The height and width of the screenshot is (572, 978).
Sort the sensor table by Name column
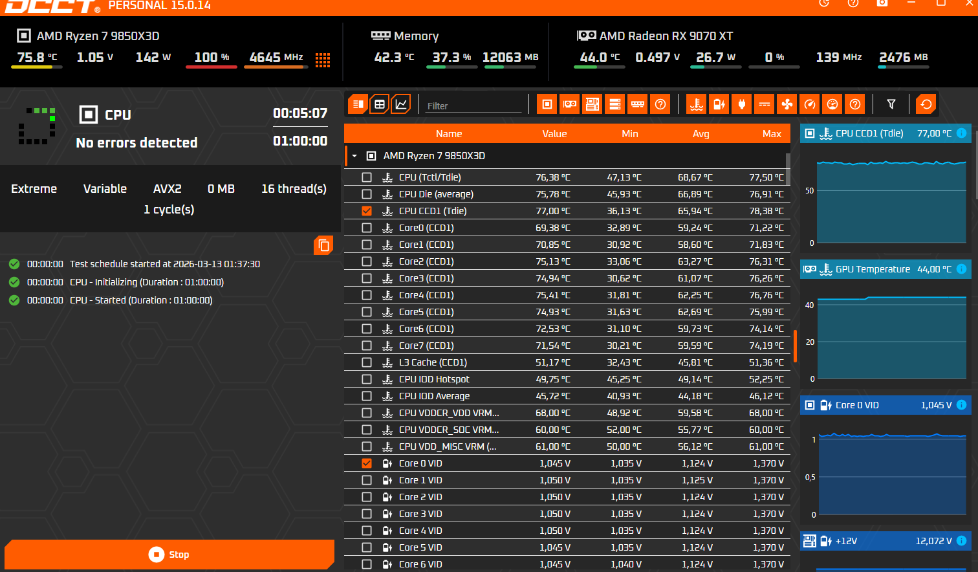pos(449,134)
